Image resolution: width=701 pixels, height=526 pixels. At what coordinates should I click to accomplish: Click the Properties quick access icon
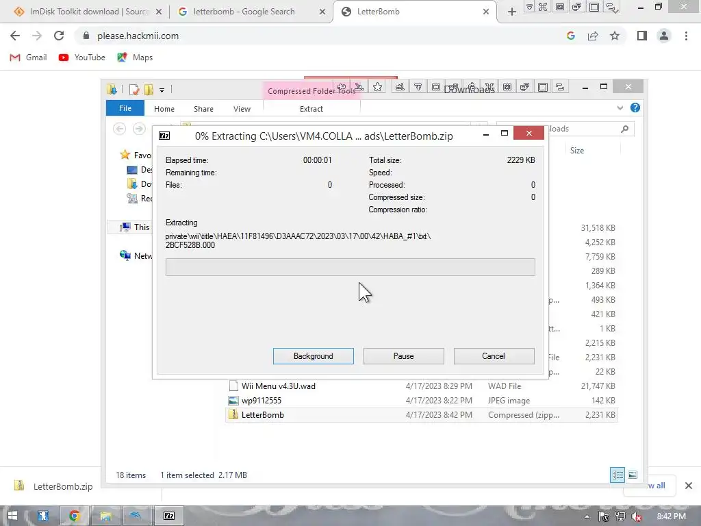click(x=133, y=90)
